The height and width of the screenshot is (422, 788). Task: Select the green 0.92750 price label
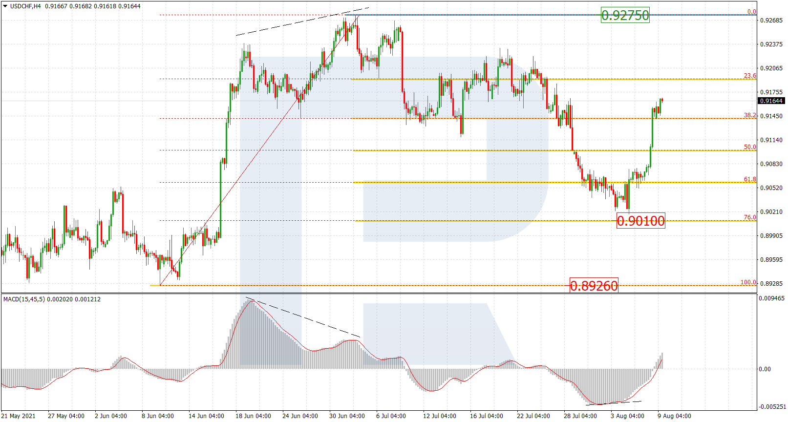click(x=625, y=16)
